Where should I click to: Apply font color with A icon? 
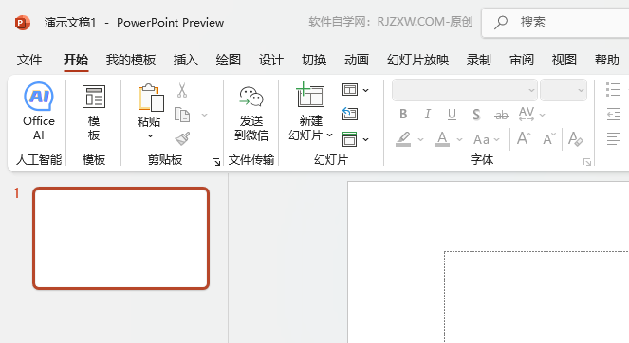(x=442, y=139)
